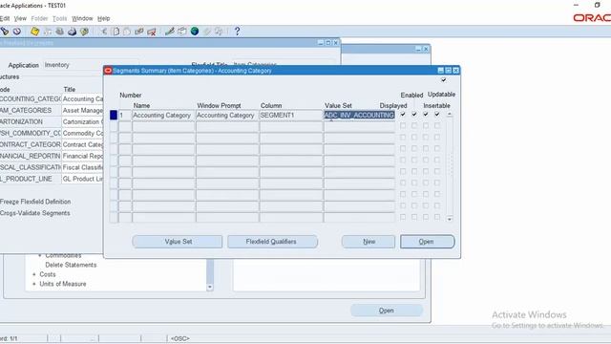
Task: Click the Edit Field pencil toolbar icon
Action: (170, 32)
